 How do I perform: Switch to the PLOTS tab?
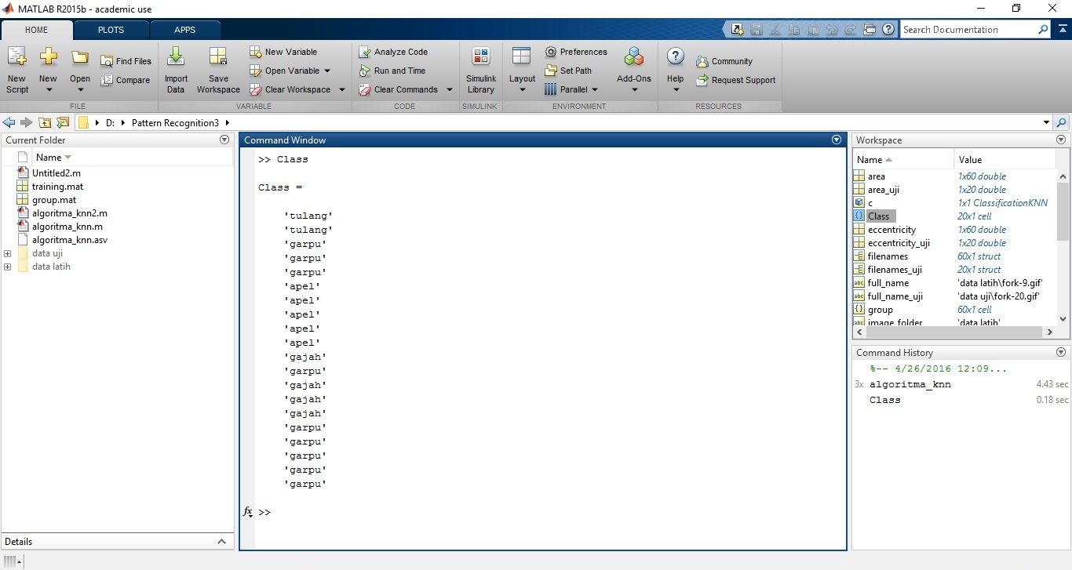click(111, 30)
